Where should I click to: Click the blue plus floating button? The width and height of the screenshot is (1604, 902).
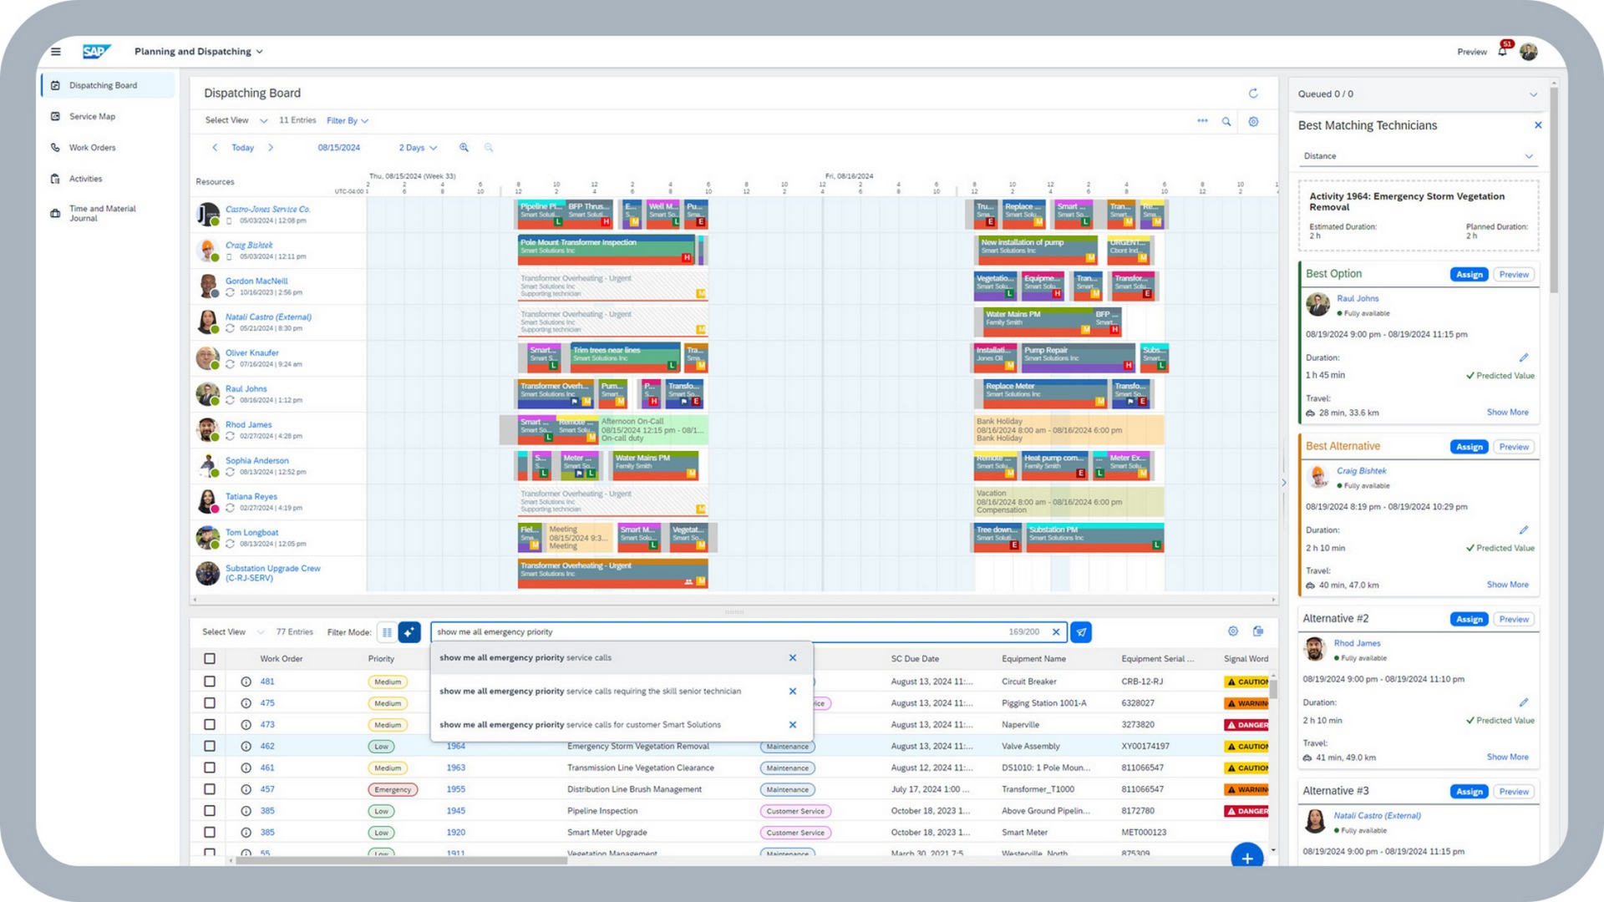(1246, 857)
